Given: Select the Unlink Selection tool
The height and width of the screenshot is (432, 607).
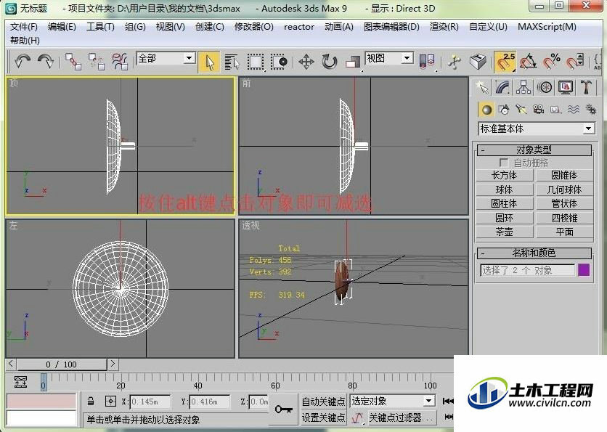Looking at the screenshot, I should click(97, 62).
